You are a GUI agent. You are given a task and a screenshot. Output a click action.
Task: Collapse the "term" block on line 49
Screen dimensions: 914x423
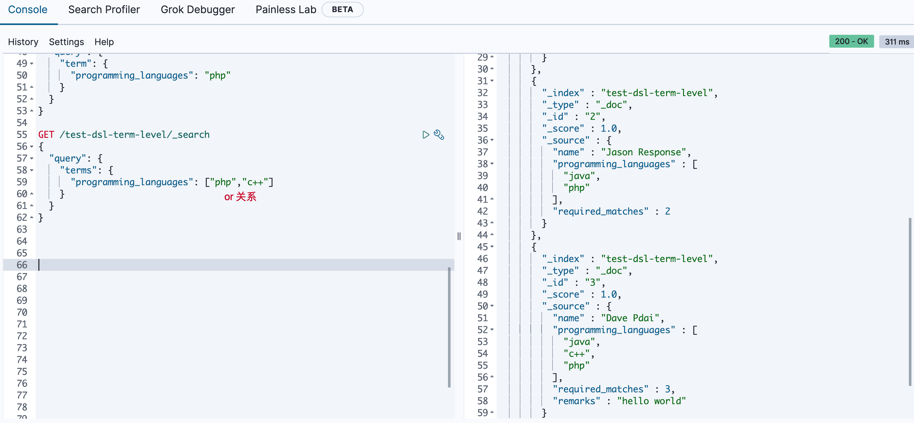tap(32, 64)
